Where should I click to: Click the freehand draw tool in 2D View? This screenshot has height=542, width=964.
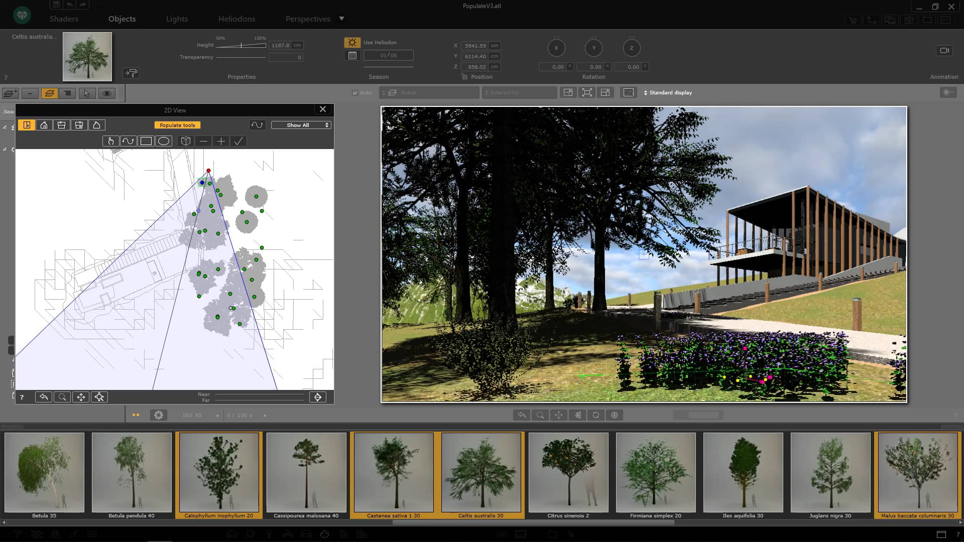[x=127, y=141]
